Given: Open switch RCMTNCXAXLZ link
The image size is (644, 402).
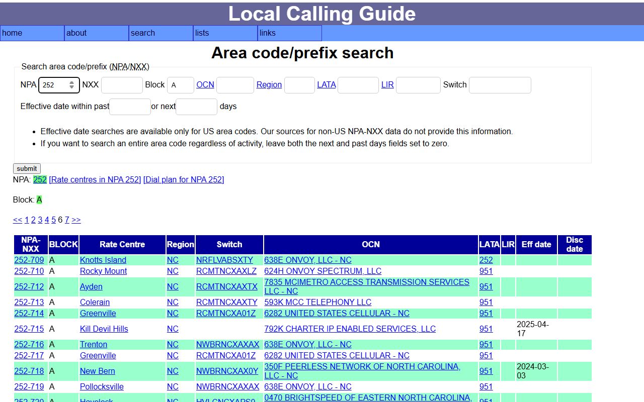Looking at the screenshot, I should click(x=226, y=271).
